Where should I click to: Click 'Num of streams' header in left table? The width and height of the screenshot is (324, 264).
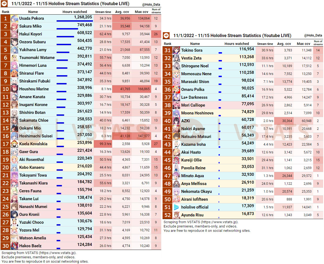(156, 11)
